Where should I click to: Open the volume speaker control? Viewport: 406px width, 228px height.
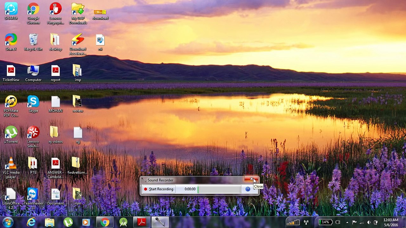(369, 222)
